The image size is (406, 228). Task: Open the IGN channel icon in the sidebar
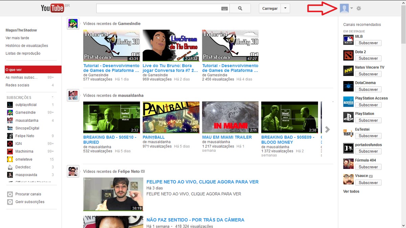[10, 144]
